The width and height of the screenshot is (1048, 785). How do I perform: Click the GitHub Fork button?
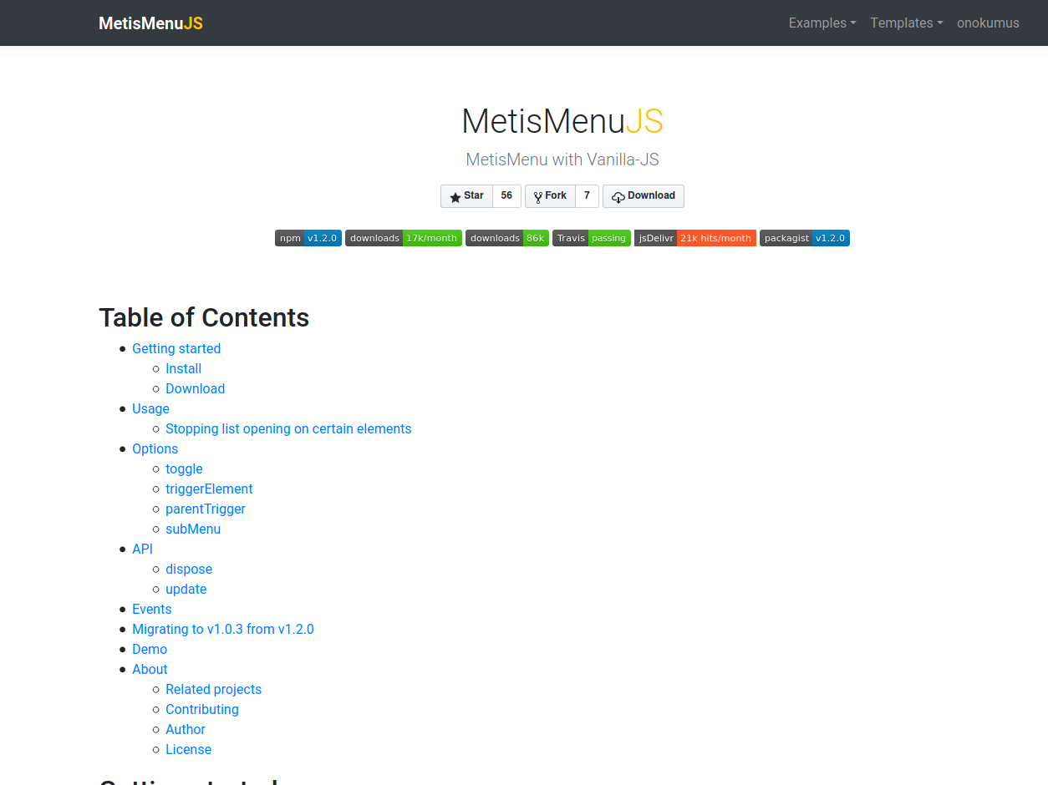(x=550, y=196)
